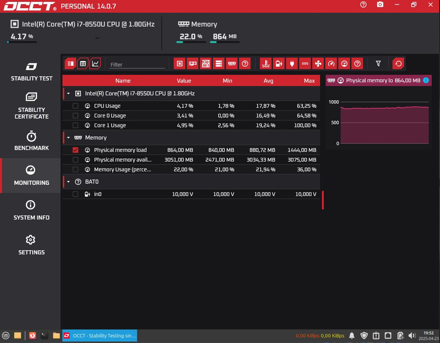The image size is (440, 343).
Task: Click the memory 864 MB progress bar
Action: pyautogui.click(x=225, y=42)
